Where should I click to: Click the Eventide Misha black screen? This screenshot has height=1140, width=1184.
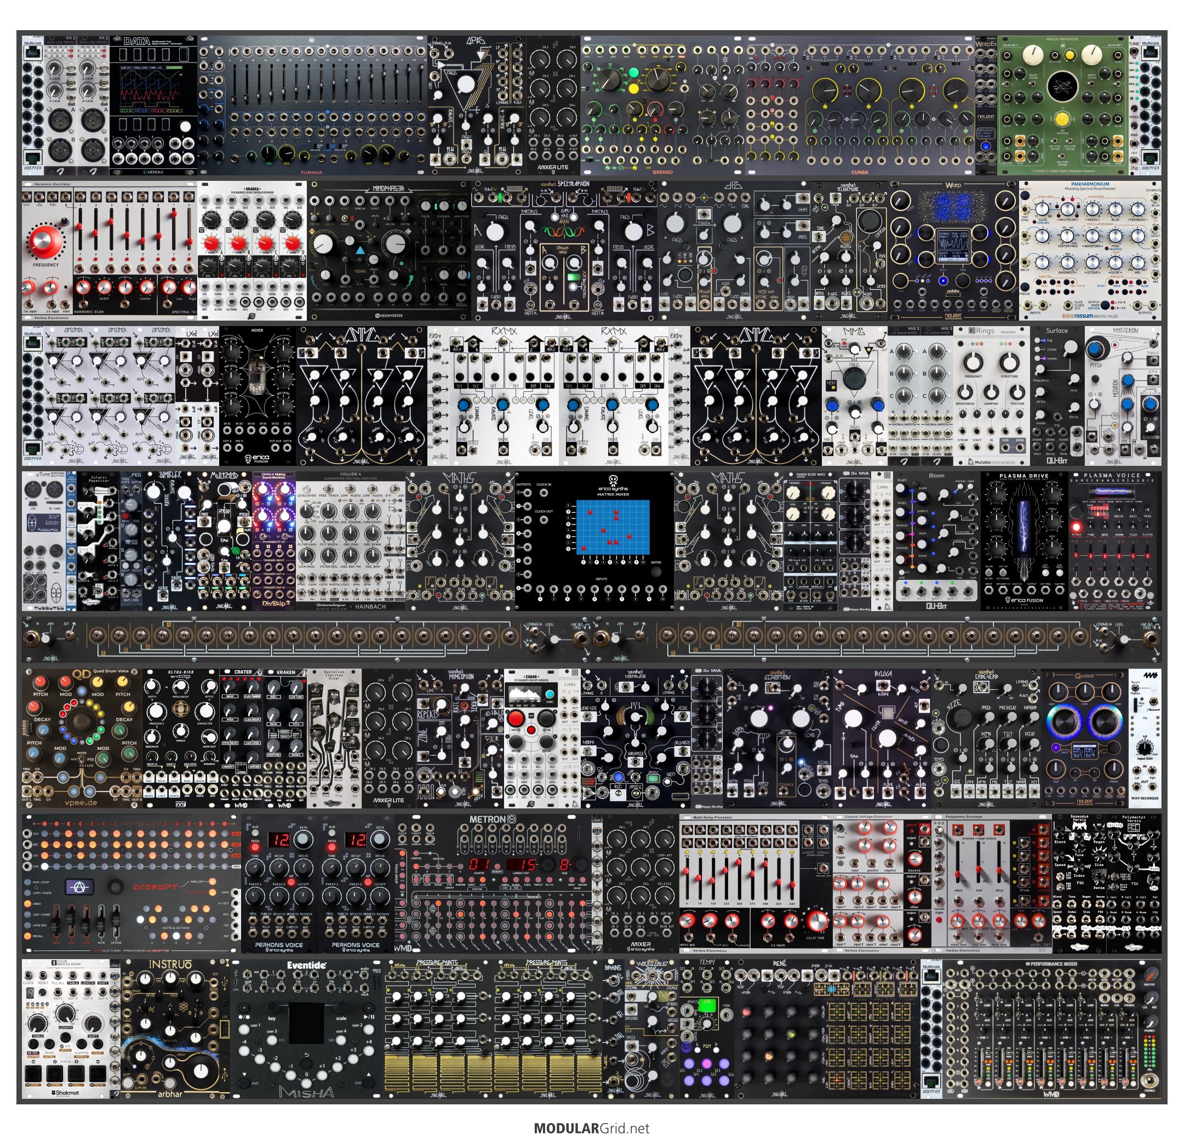(306, 1023)
